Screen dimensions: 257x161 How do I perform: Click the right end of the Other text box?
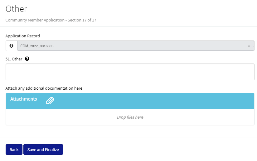[246, 72]
